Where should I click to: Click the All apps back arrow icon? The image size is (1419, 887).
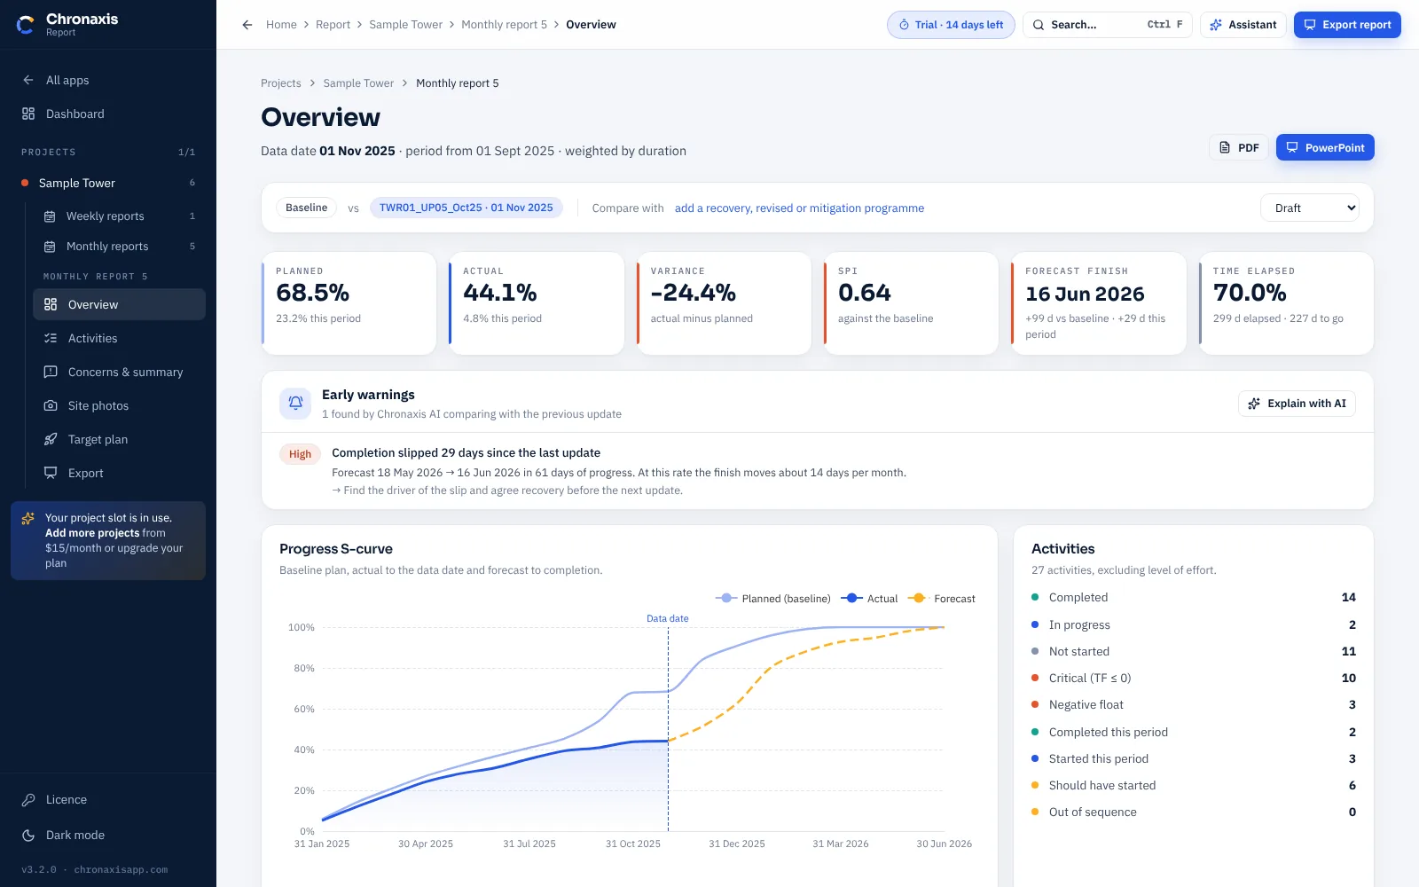click(x=28, y=80)
